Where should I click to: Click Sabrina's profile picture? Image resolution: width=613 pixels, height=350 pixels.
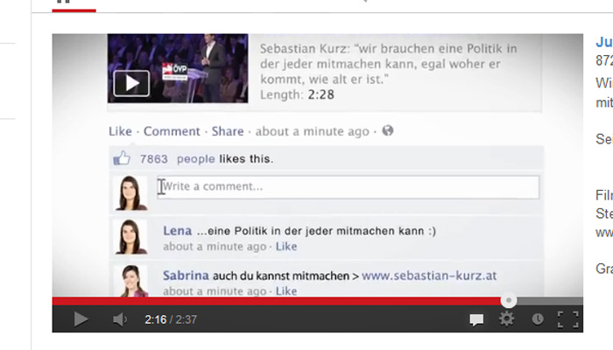pos(130,281)
